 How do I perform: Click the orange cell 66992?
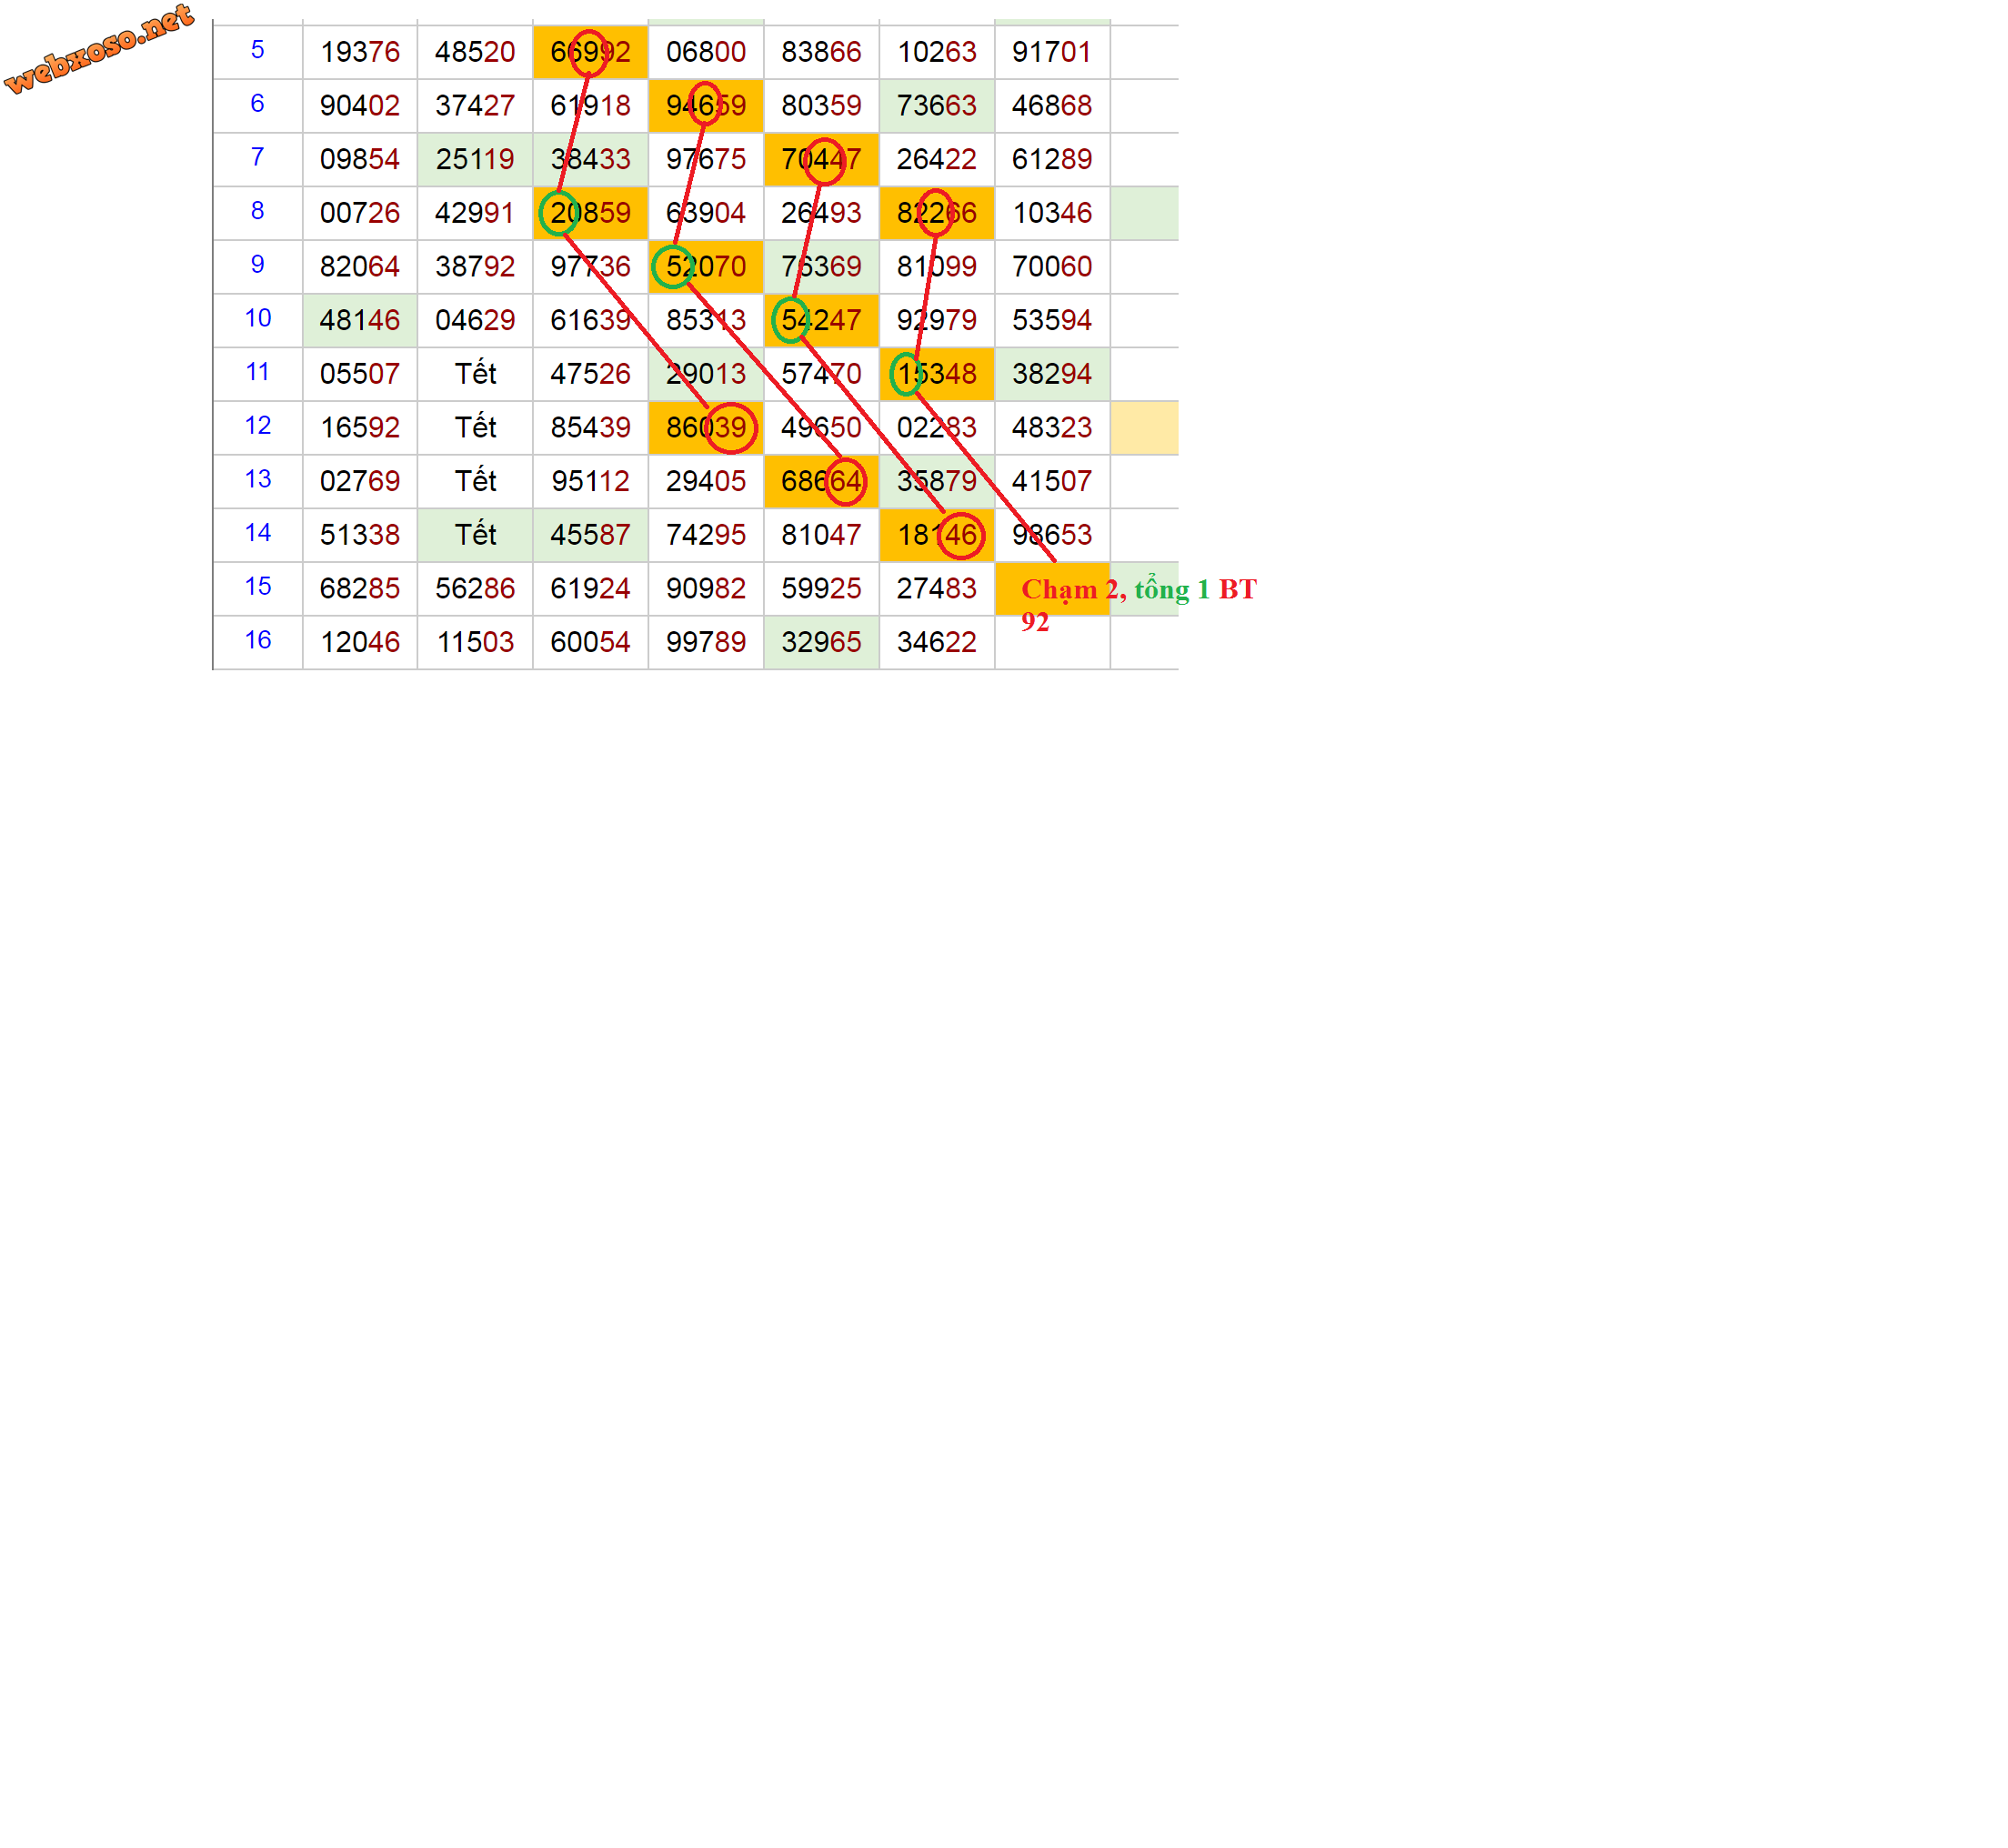coord(590,52)
